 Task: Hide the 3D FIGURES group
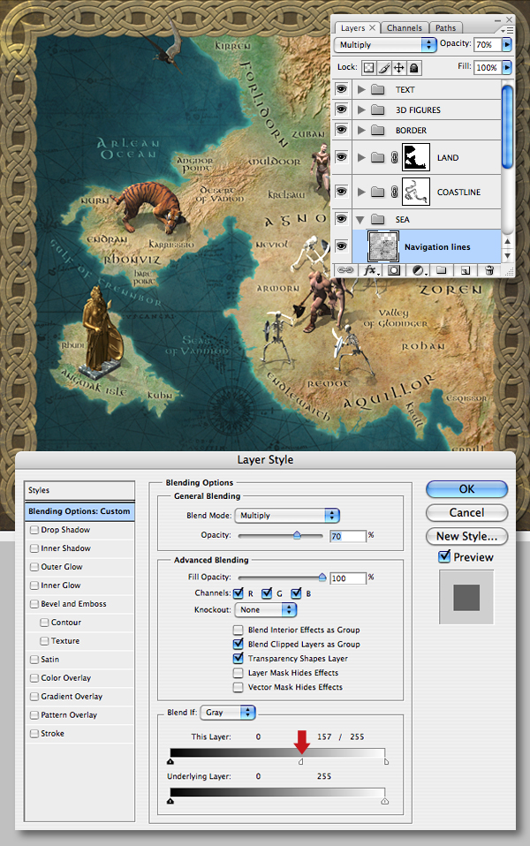[341, 110]
